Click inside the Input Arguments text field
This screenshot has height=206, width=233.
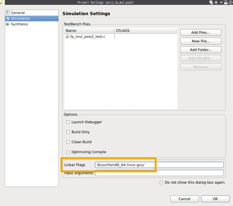(159, 173)
